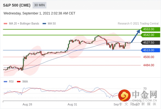Click the pink MA 20 legend swatch
This screenshot has width=161, height=109.
(5, 24)
